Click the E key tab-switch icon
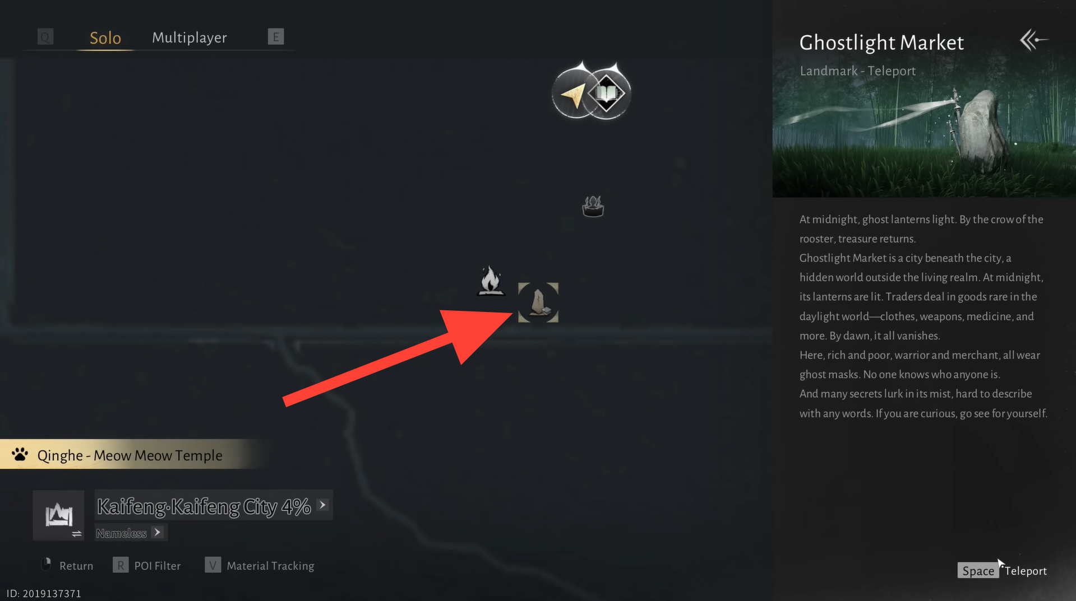The width and height of the screenshot is (1076, 601). [275, 37]
